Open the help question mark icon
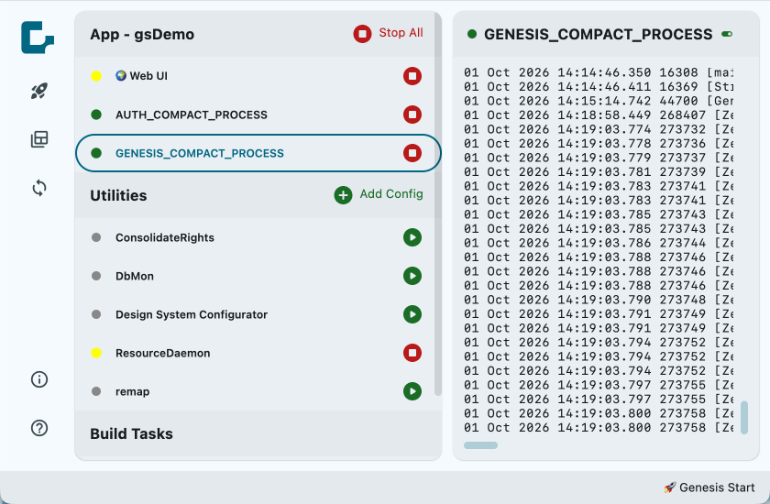This screenshot has height=504, width=770. click(39, 428)
